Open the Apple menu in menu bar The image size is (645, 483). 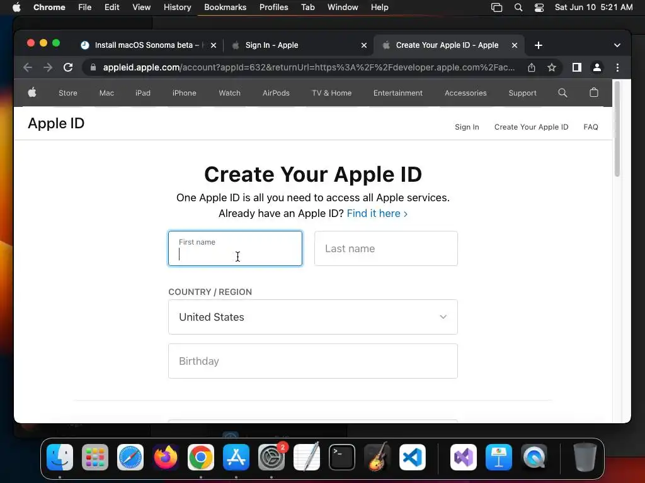pos(16,7)
